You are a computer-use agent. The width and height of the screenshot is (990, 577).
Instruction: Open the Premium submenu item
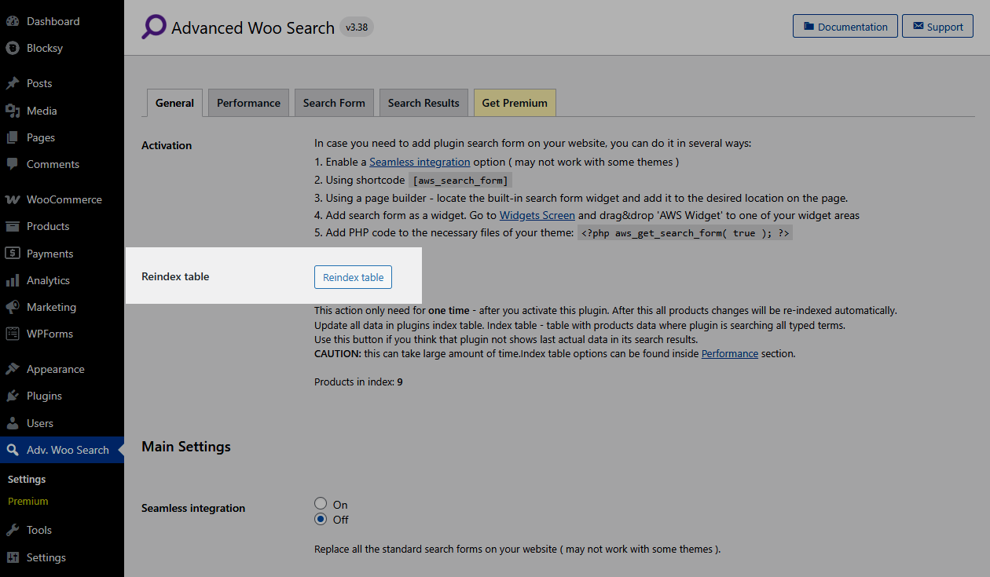click(x=28, y=501)
